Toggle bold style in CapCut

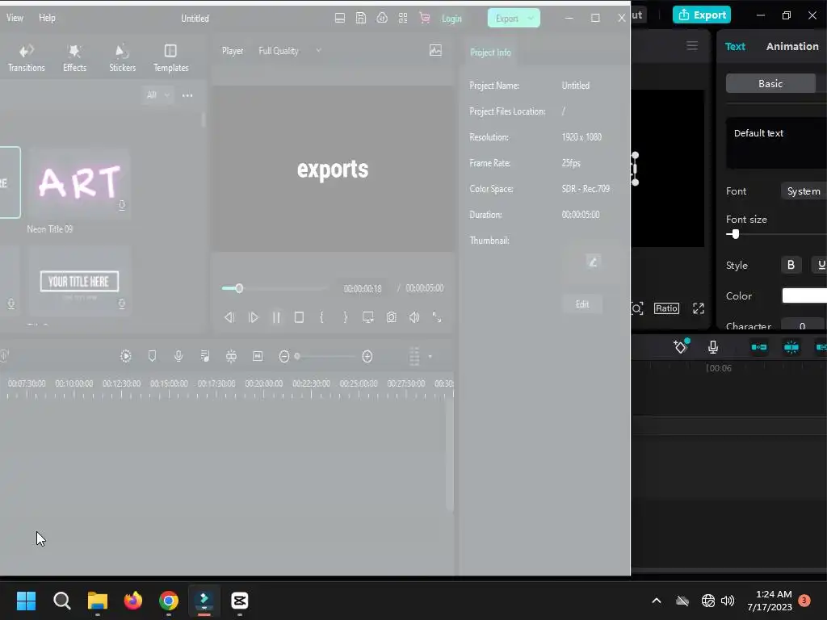point(791,265)
